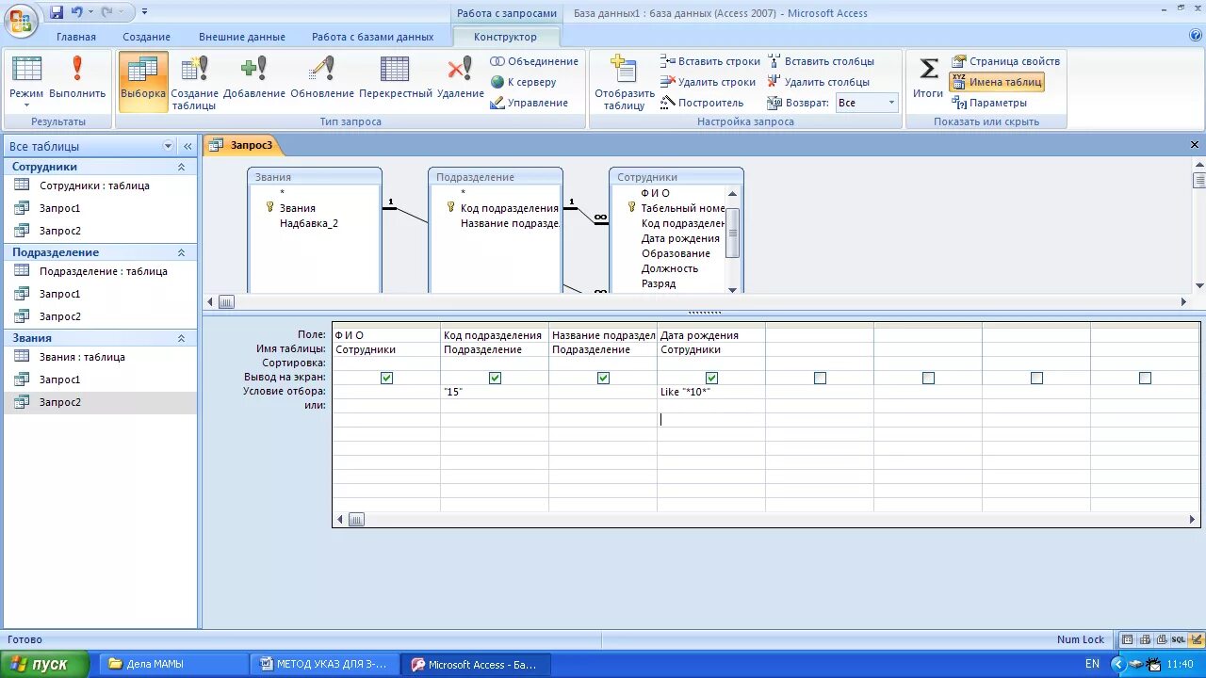The width and height of the screenshot is (1206, 678).
Task: Choose the Обновление query type
Action: point(322,78)
